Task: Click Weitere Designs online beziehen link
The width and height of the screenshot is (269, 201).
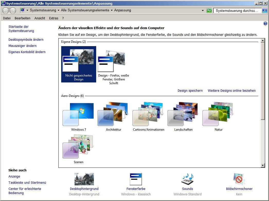Action: (x=231, y=91)
